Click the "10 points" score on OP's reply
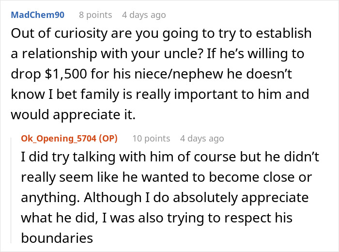Image resolution: width=339 pixels, height=252 pixels. coord(151,139)
